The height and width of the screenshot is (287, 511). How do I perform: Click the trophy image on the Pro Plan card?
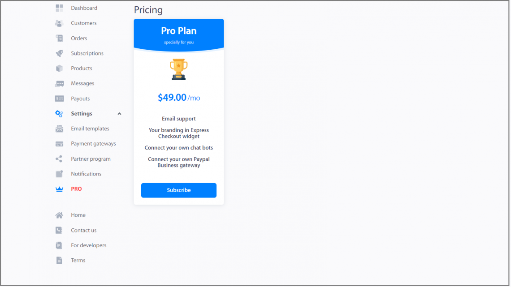tap(179, 69)
